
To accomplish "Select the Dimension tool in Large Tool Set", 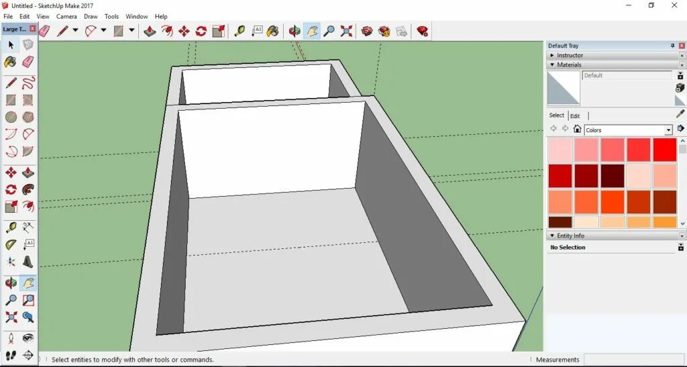I will tap(28, 227).
